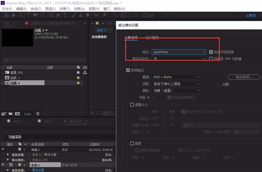This screenshot has height=172, width=262.
Task: Click the 8 bpc color depth control
Action: click(x=27, y=114)
